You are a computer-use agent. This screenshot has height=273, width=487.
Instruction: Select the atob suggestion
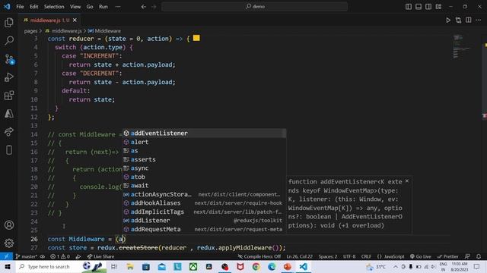tap(204, 177)
